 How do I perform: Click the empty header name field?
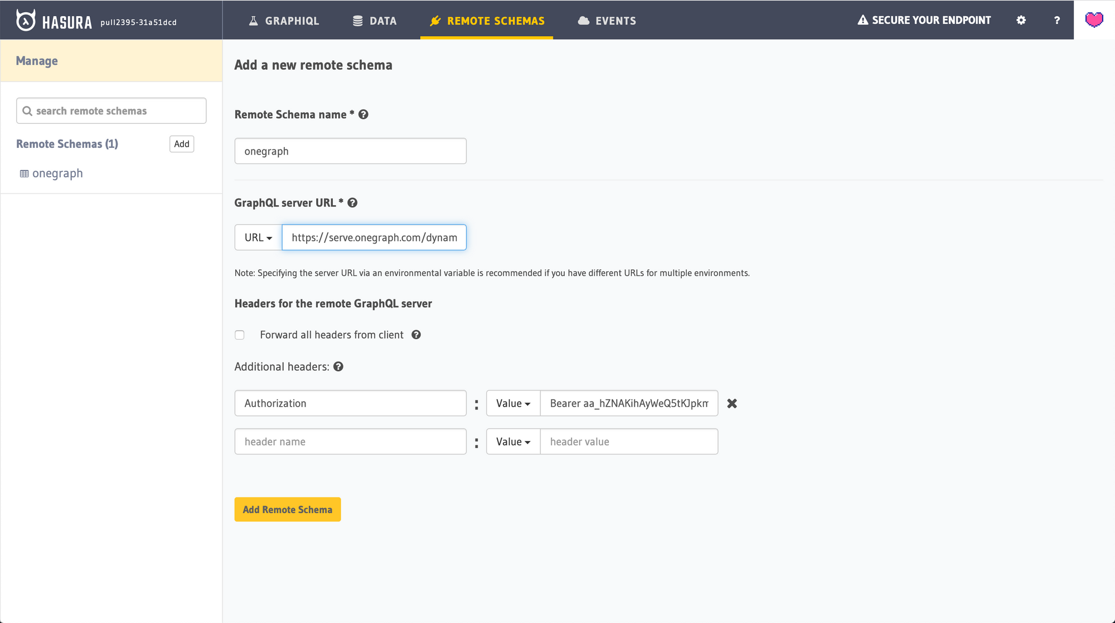click(x=351, y=441)
